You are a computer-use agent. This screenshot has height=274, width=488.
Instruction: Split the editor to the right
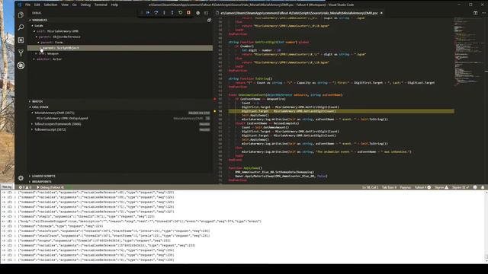475,13
